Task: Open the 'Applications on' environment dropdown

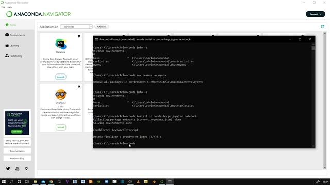Action: coord(76,27)
